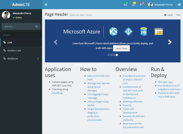Open Add packages using NuGet link

98,103
